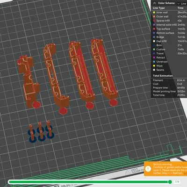Click the serious warning exclamation icon
The image size is (187, 187).
[x=148, y=169]
